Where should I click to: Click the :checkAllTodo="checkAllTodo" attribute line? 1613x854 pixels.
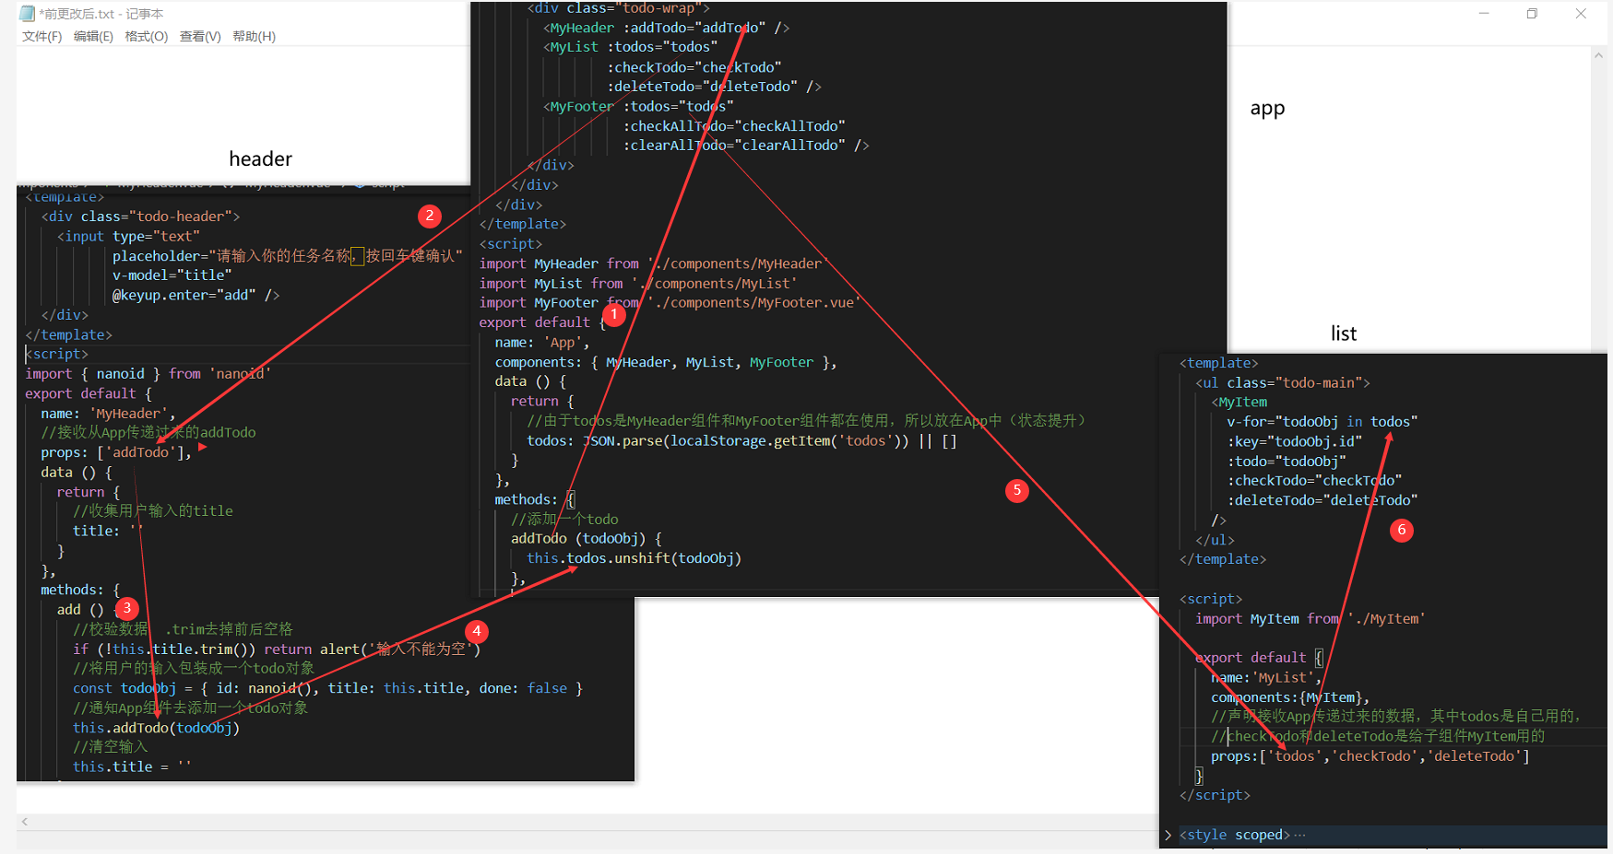734,126
